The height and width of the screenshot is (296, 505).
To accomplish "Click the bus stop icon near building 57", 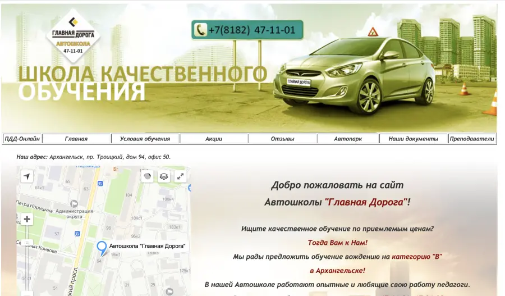I will (x=77, y=234).
